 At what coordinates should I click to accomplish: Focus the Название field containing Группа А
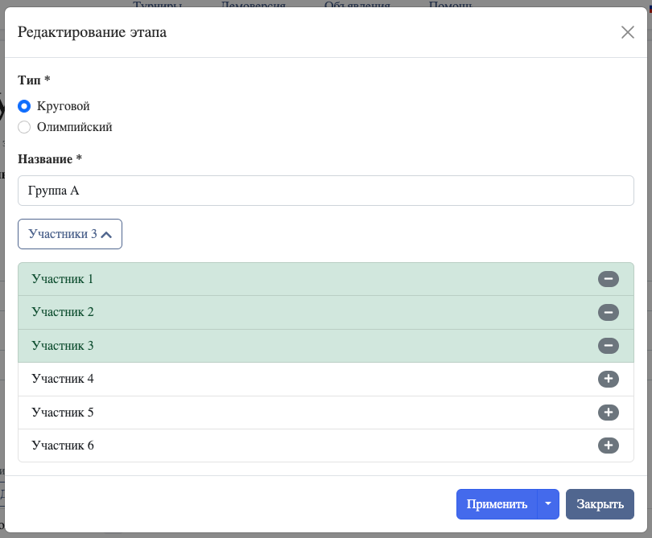(325, 191)
